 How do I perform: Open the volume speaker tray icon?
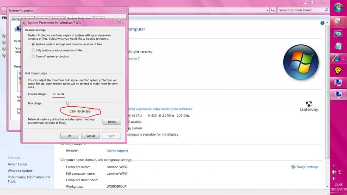[334, 179]
